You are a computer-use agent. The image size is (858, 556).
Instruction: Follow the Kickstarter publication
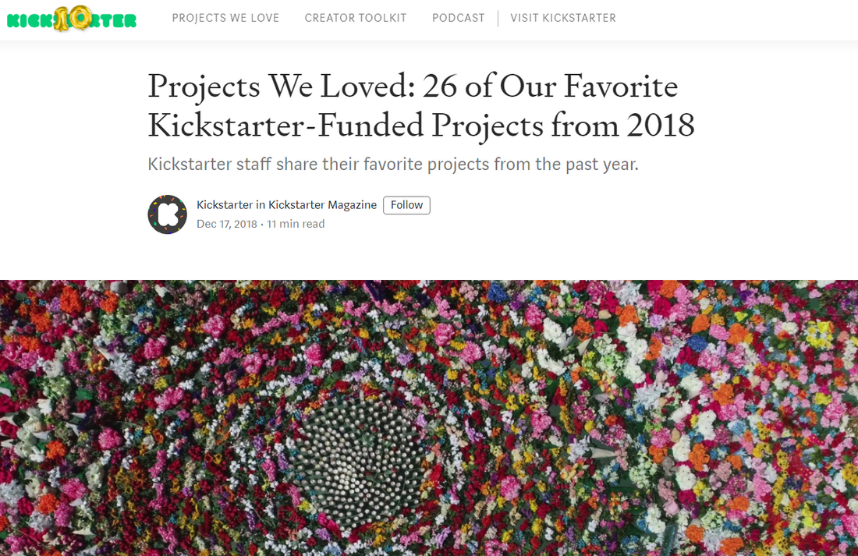click(406, 204)
